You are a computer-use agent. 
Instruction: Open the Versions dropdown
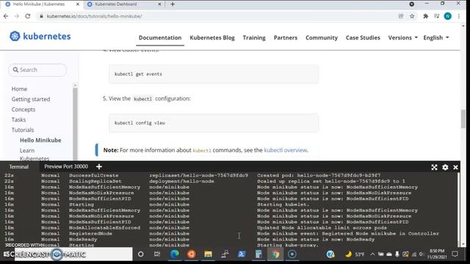point(402,37)
